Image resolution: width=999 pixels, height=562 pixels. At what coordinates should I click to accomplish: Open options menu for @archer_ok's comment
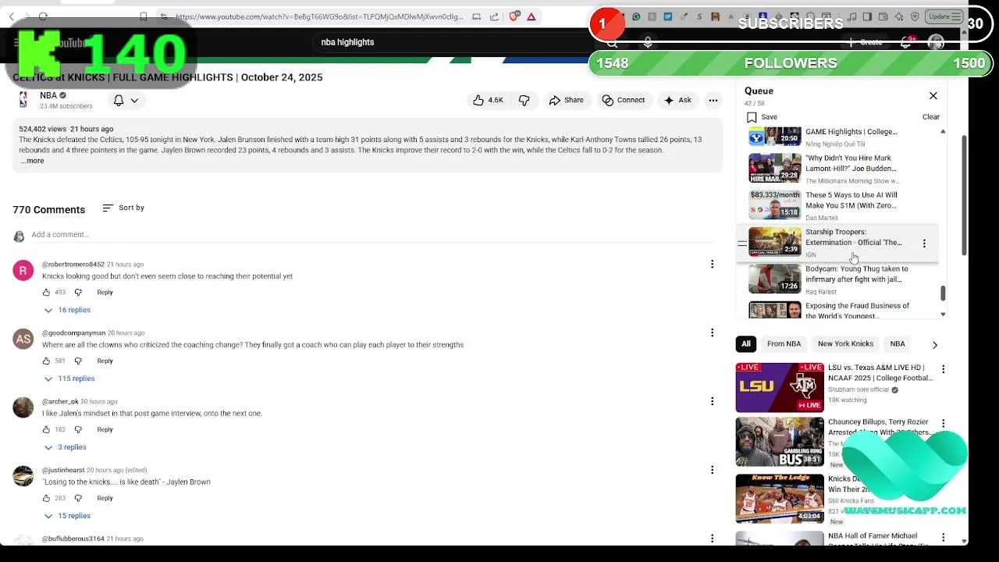[712, 401]
